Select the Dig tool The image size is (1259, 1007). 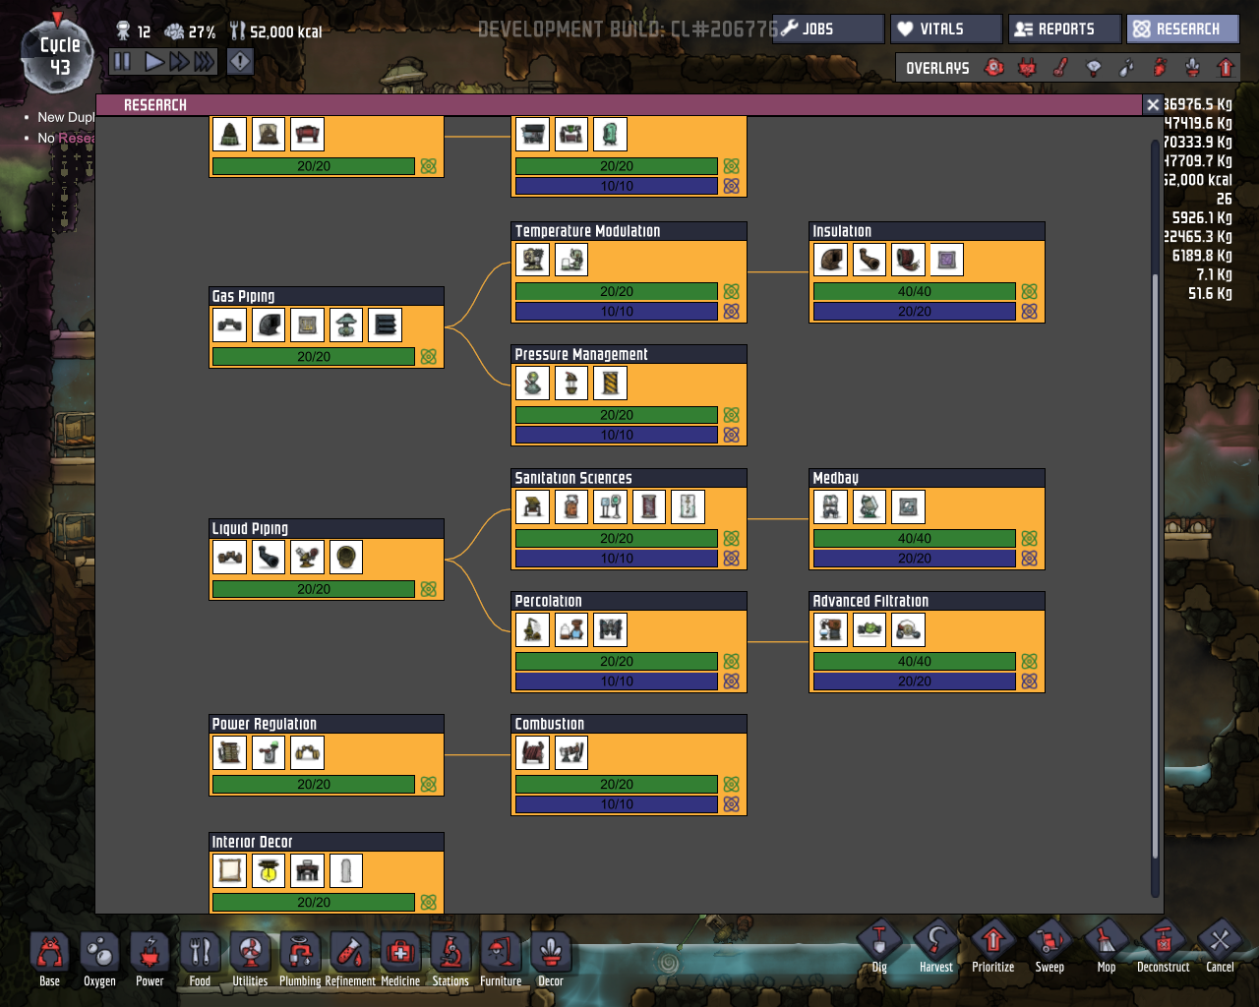[x=879, y=944]
